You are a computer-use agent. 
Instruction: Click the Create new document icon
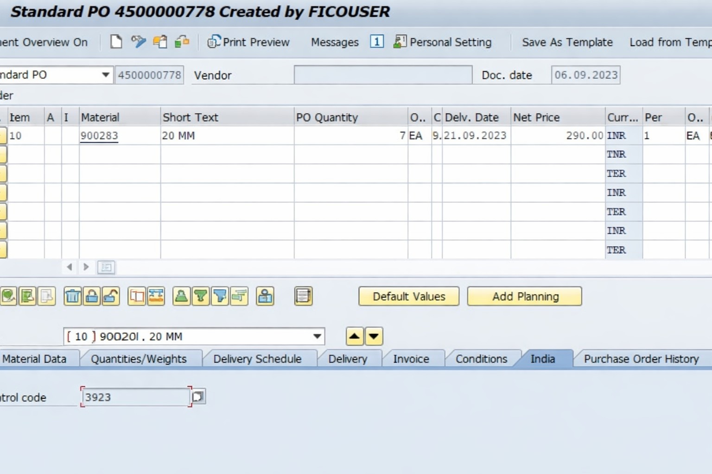(116, 42)
